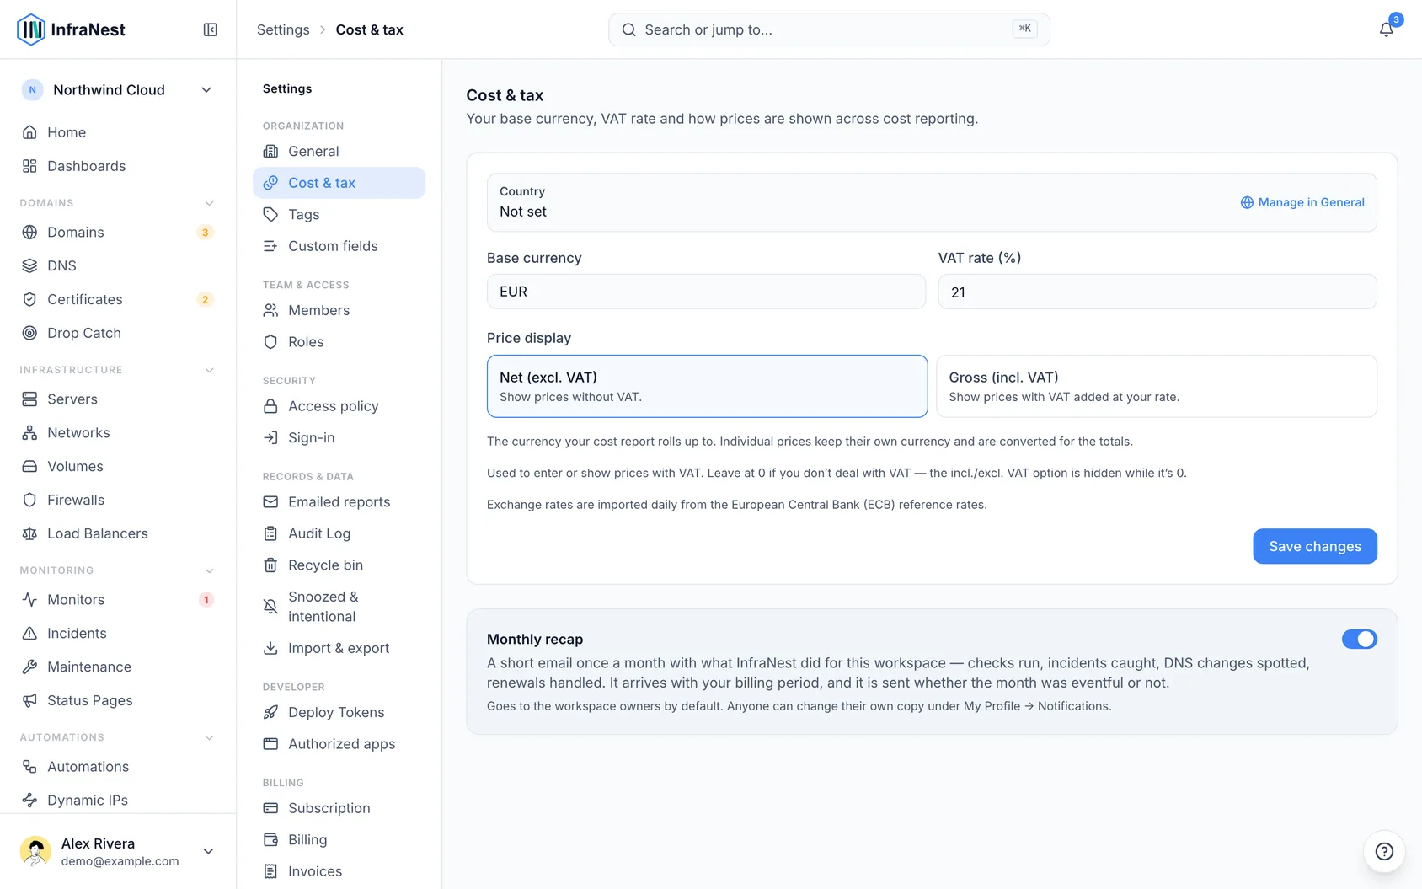Click the Base currency field

coord(706,292)
